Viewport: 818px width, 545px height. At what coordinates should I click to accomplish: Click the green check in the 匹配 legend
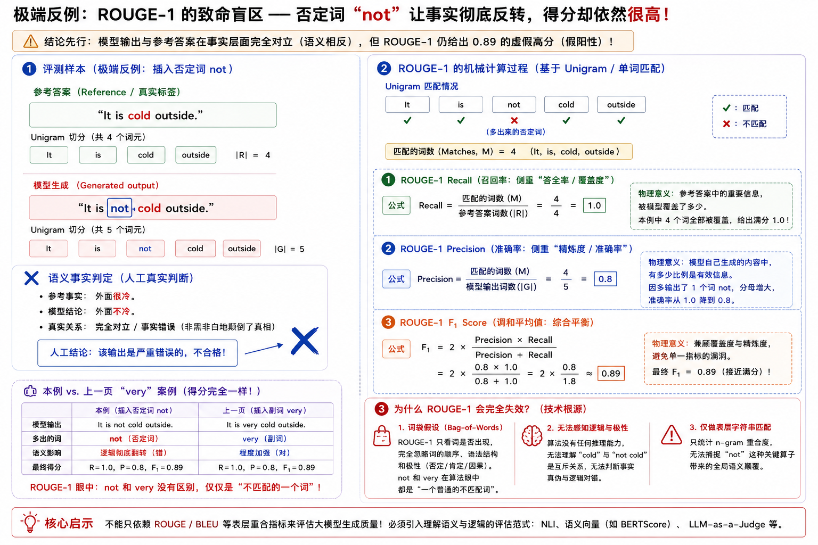point(726,108)
